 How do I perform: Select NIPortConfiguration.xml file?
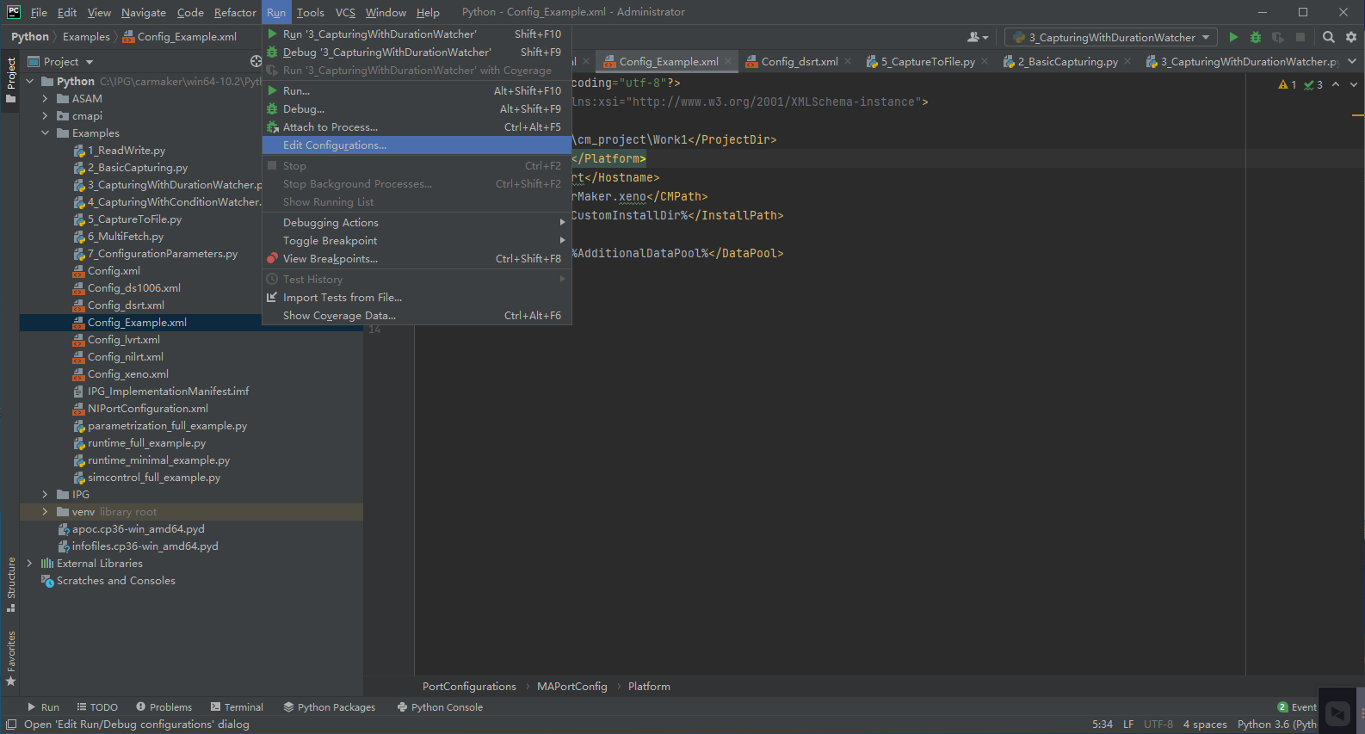click(x=148, y=409)
